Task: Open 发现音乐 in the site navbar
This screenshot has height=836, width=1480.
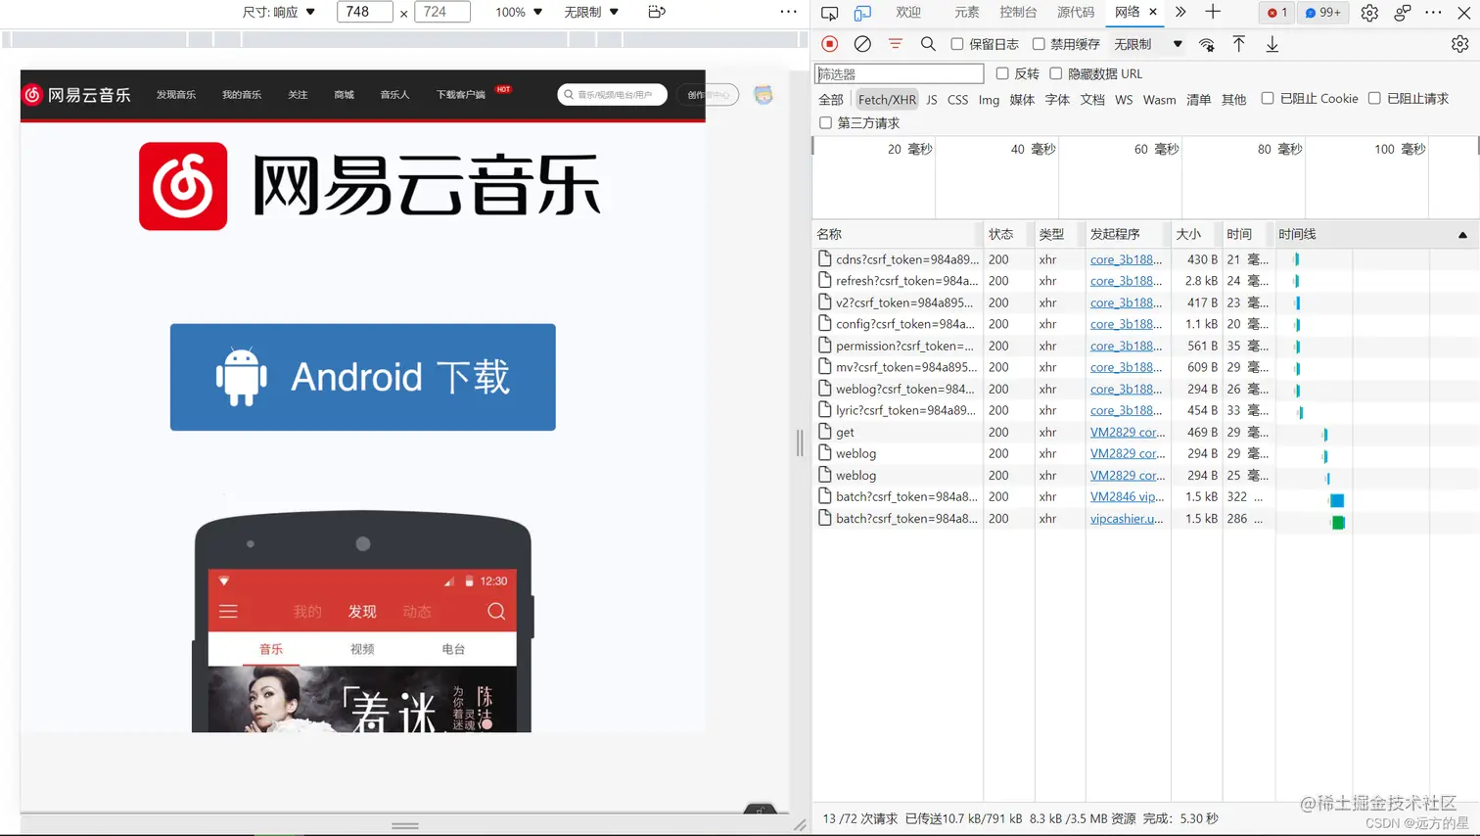Action: (x=176, y=95)
